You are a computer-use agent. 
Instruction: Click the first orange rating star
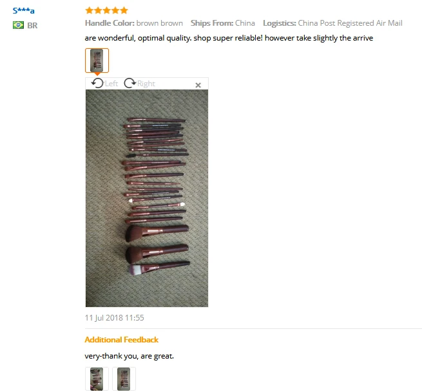point(89,10)
